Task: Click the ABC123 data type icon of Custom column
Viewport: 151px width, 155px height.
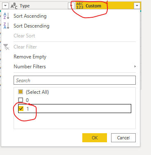Action: point(80,6)
